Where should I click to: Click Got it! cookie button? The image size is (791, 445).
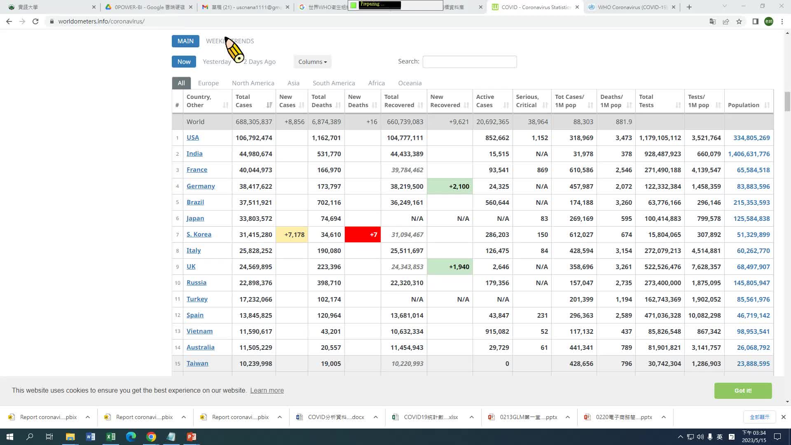743,391
